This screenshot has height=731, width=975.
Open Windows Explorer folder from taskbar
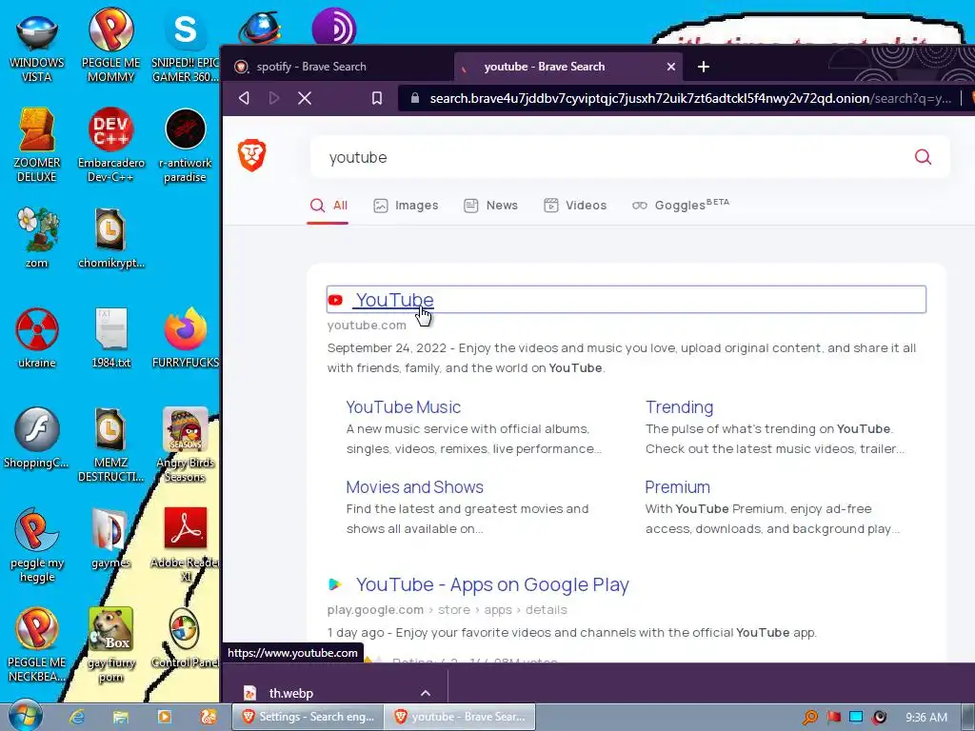[121, 717]
